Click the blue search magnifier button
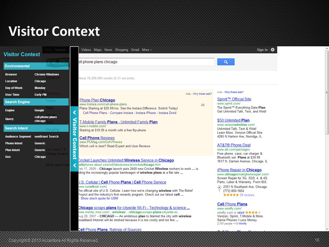 tap(226, 62)
